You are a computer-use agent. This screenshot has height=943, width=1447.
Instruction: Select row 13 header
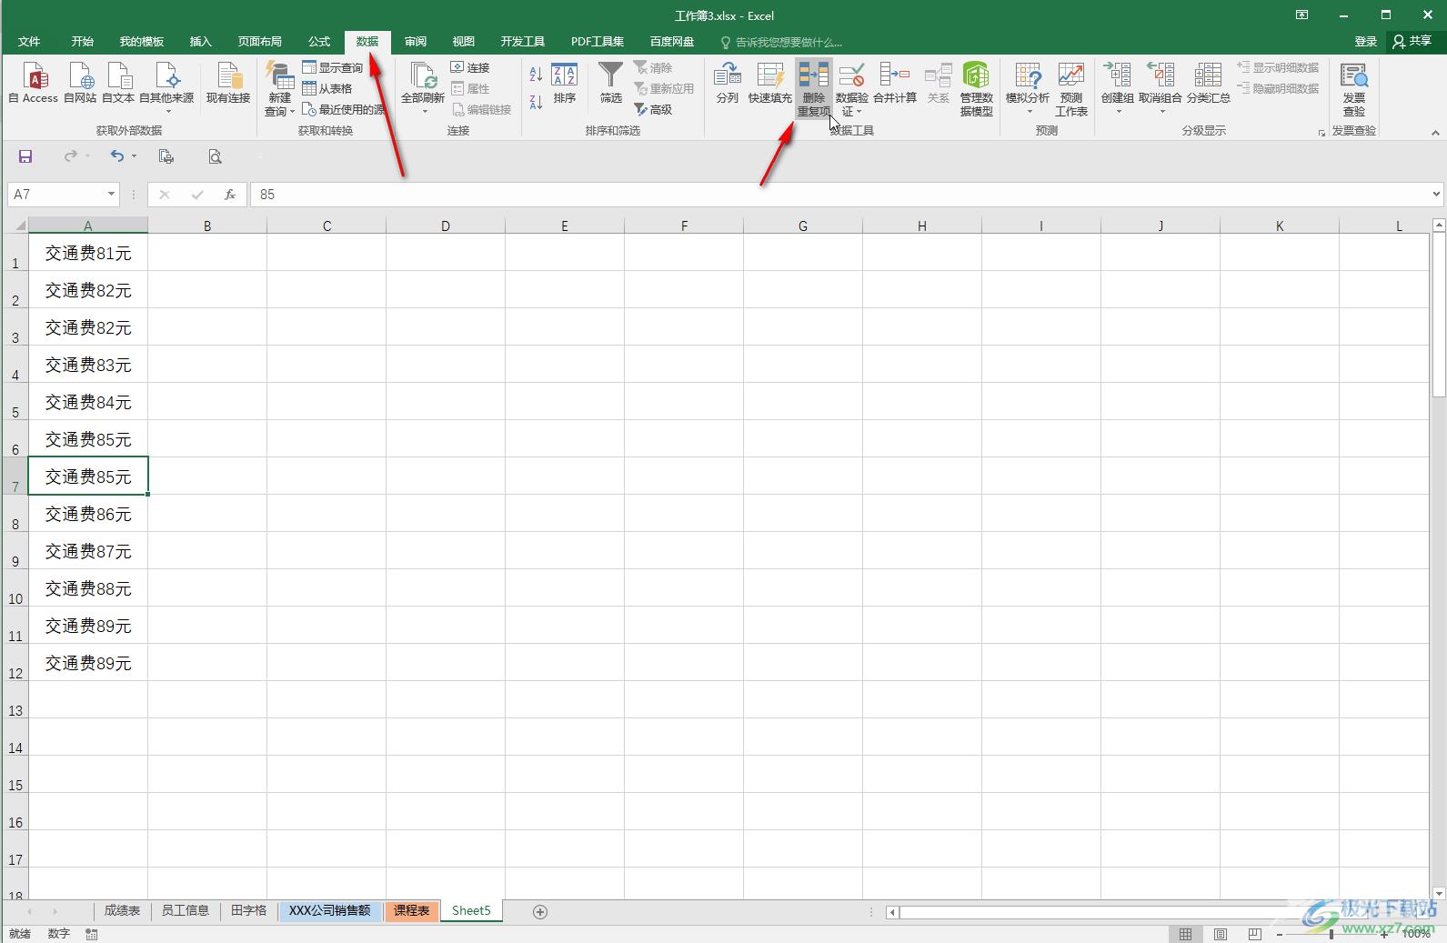(15, 700)
